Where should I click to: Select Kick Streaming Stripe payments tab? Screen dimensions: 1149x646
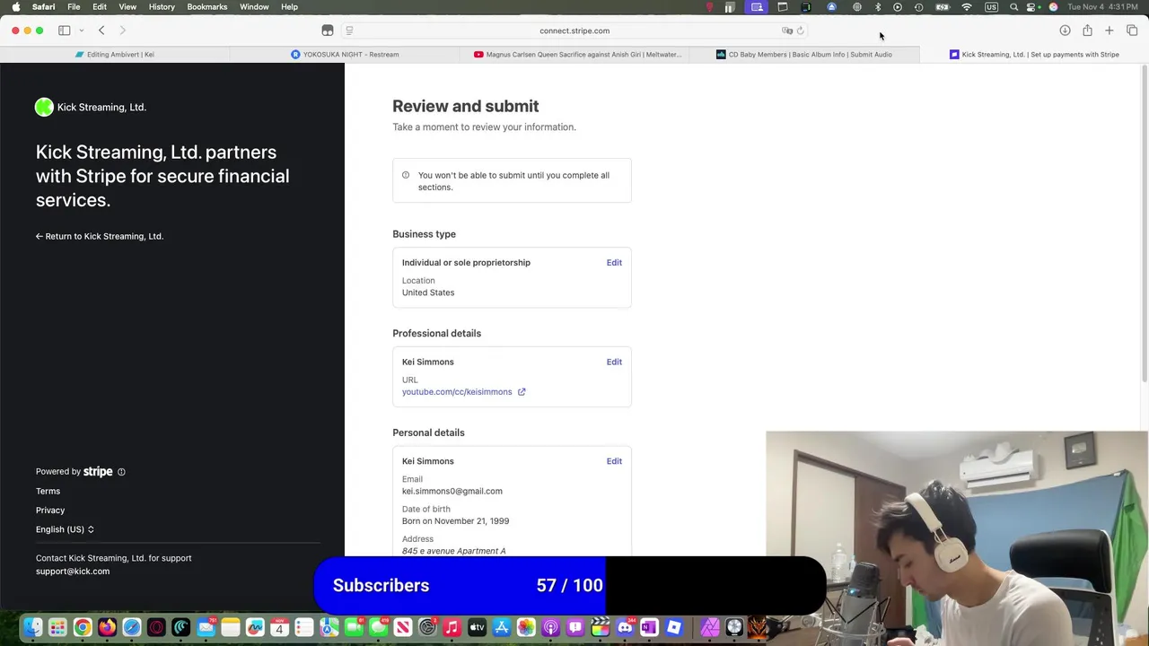click(1034, 55)
